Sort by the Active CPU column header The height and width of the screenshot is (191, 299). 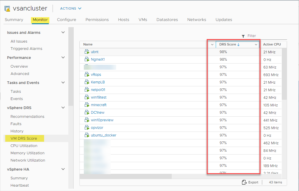pos(272,44)
